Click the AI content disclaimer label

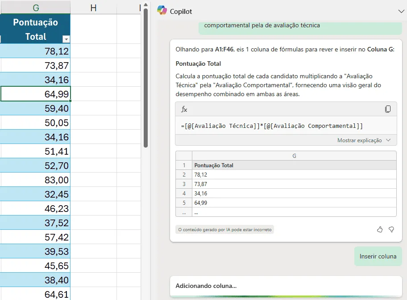[224, 229]
